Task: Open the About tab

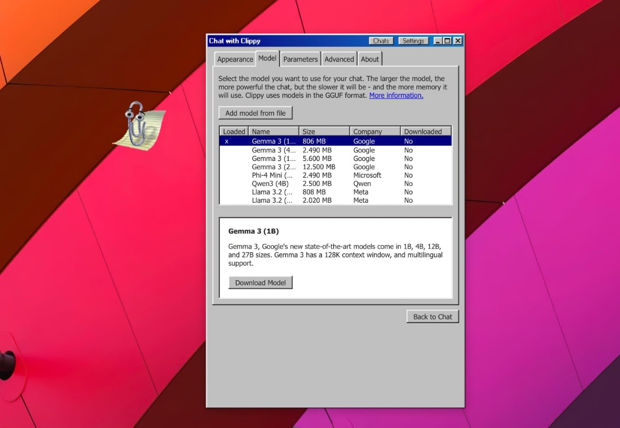Action: click(370, 59)
